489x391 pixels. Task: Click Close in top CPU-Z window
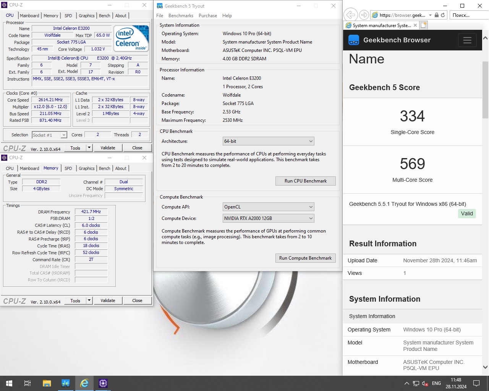(x=137, y=148)
